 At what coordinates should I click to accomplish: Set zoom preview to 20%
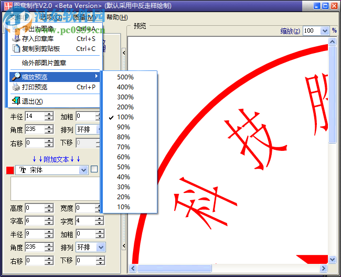click(130, 197)
